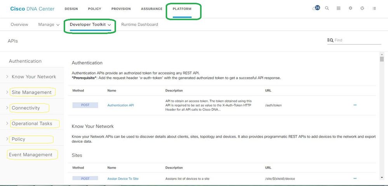Open more options for Authentication API row

coord(355,105)
